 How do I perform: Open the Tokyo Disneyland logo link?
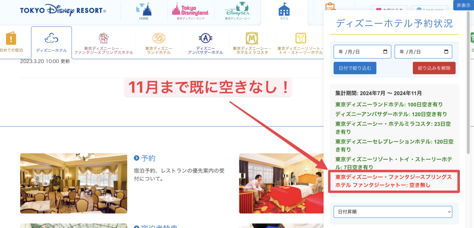coord(190,9)
